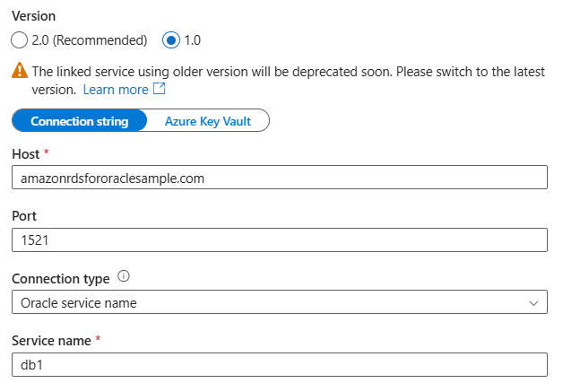Open the Learn more link
This screenshot has height=383, width=563.
click(116, 90)
